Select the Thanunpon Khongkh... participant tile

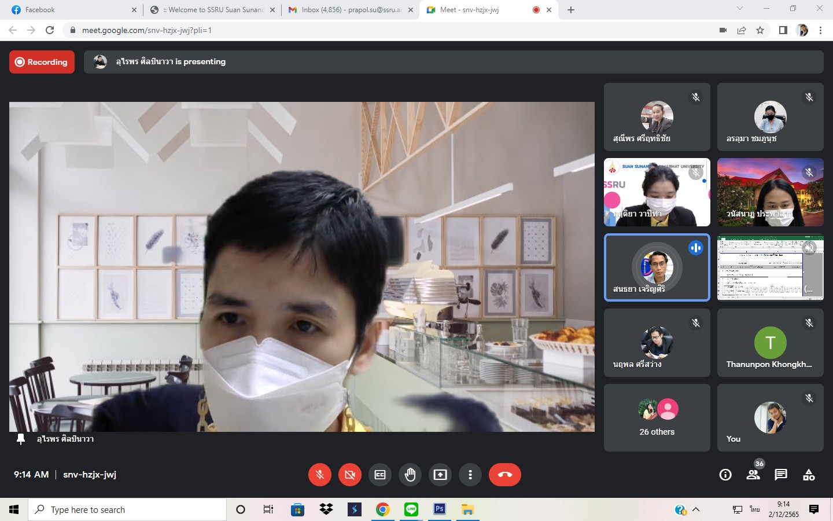click(770, 343)
